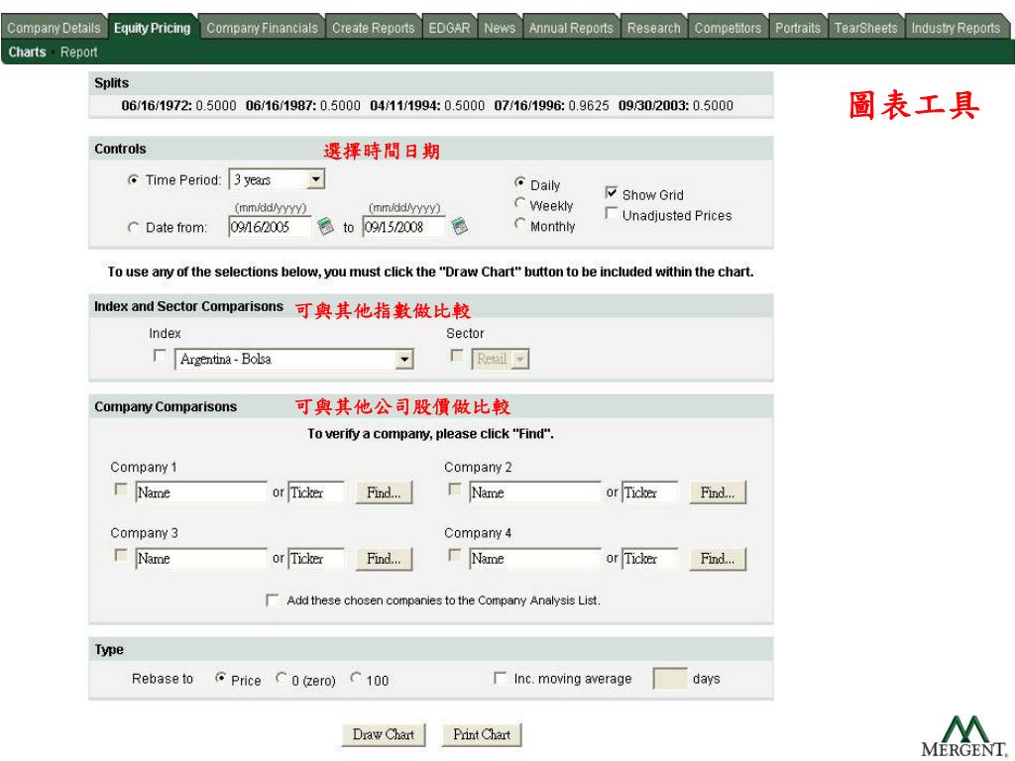Screen dimensions: 1015x761
Task: Focus the Date from start date field
Action: click(x=270, y=227)
